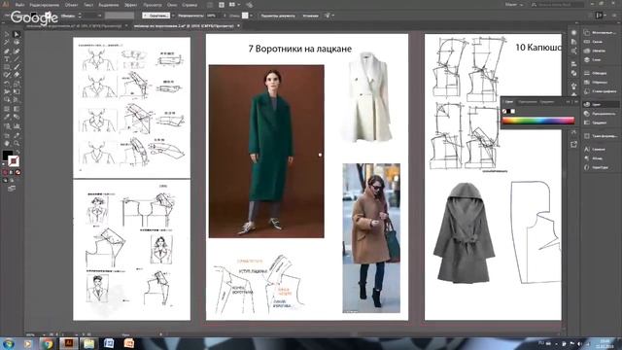Screen dimensions: 622x350
Task: Close the active document tab
Action: 238,26
